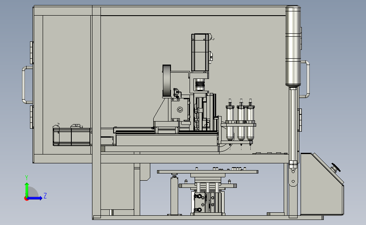Click the green Y axis arrow of the triad
Image resolution: width=366 pixels, height=225 pixels.
pyautogui.click(x=27, y=190)
